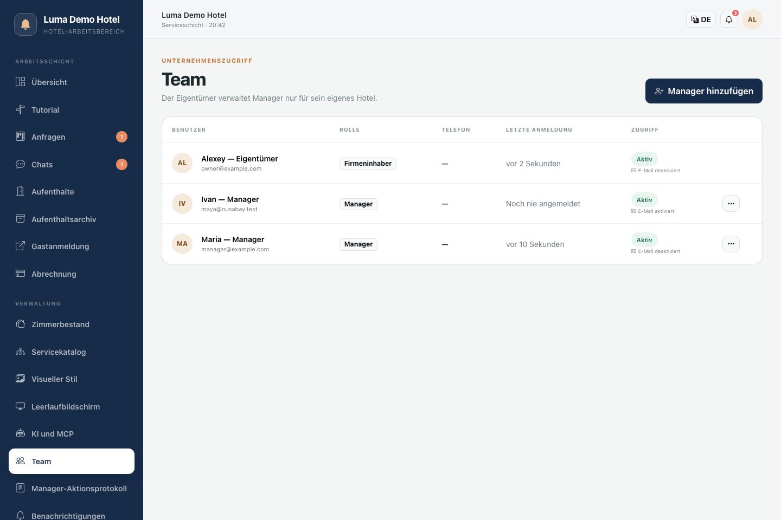Click the Zimmerbestand house icon
The height and width of the screenshot is (520, 781).
tap(20, 324)
